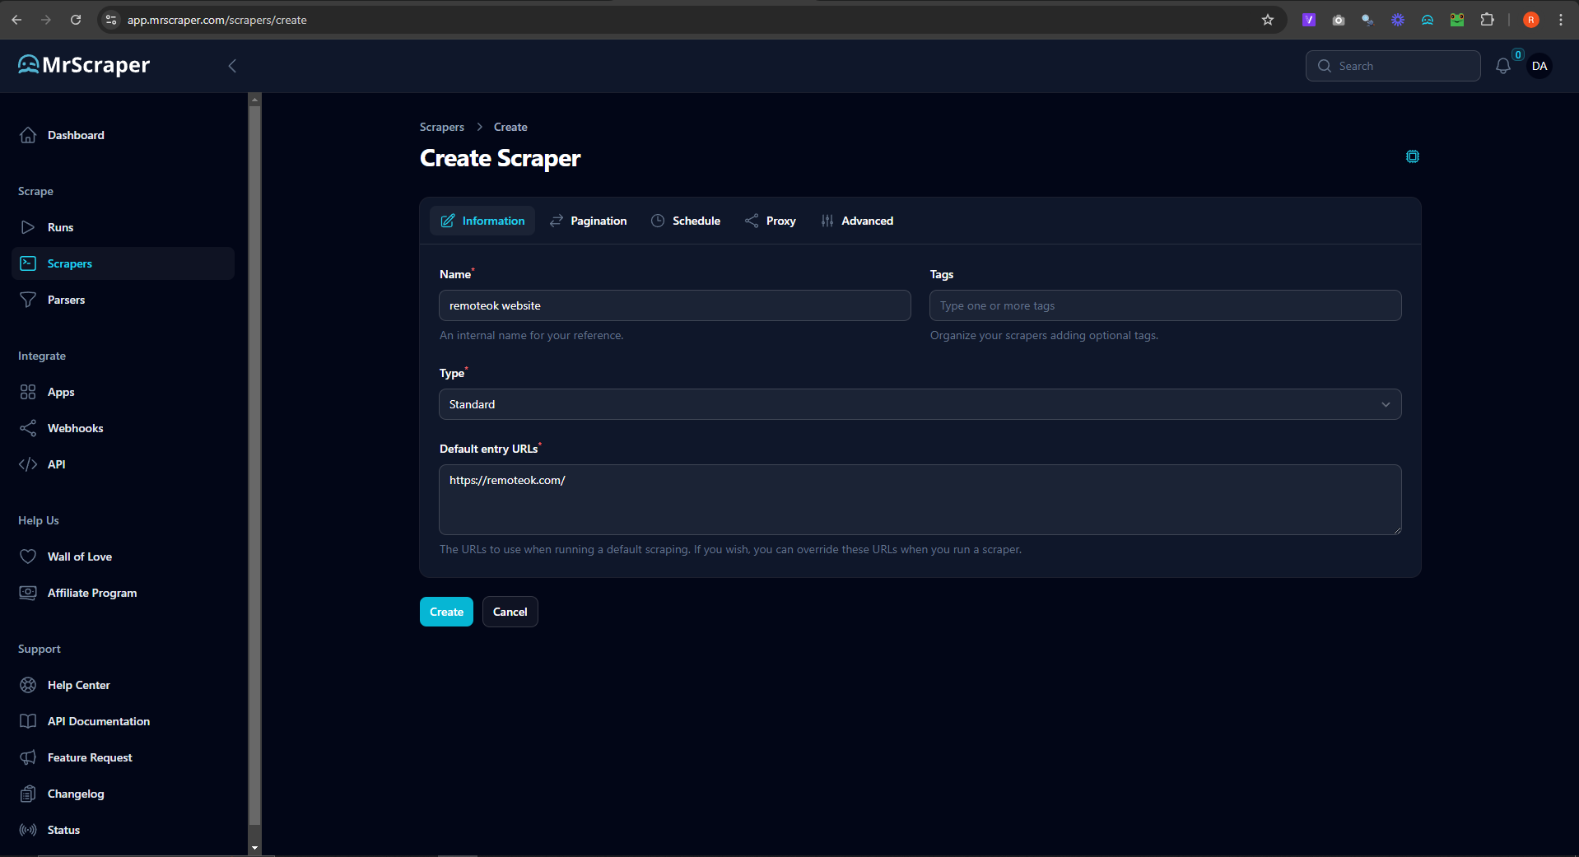Click the Wall of Love heart icon

pyautogui.click(x=28, y=557)
